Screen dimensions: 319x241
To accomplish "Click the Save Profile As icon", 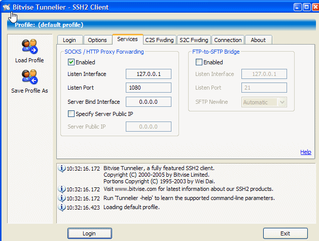I will [x=30, y=77].
